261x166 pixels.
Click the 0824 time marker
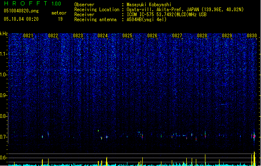pyautogui.click(x=102, y=36)
